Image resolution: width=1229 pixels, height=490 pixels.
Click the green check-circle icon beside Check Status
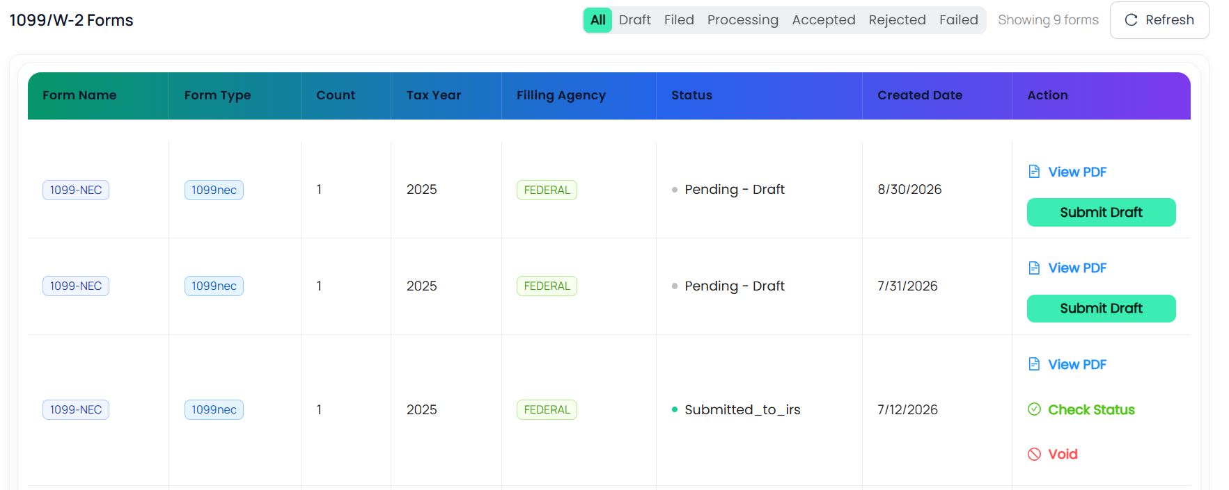pyautogui.click(x=1035, y=409)
